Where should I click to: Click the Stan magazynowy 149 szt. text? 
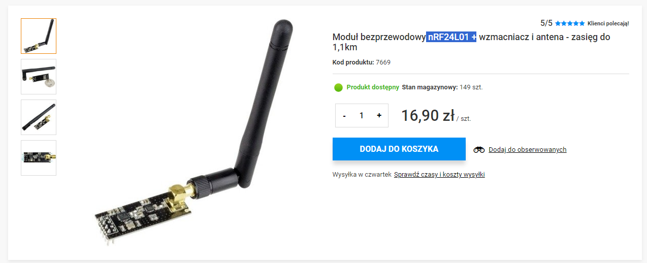pos(442,87)
